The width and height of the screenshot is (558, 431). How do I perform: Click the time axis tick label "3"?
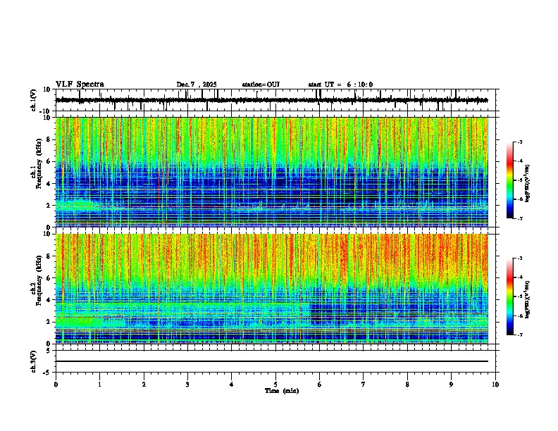click(x=187, y=385)
